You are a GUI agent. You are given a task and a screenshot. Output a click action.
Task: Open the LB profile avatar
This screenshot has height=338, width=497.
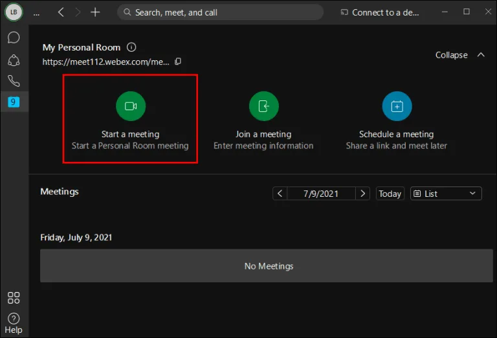tap(14, 12)
